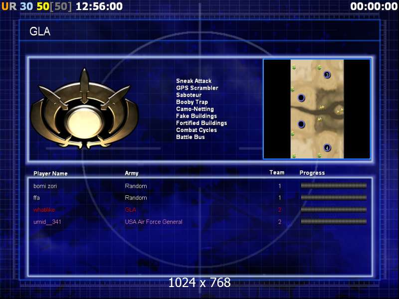The image size is (399, 299).
Task: Click the loading progress bar for ffa
Action: pos(334,197)
